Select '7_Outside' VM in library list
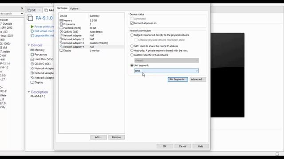The image size is (284, 159). [x=6, y=24]
